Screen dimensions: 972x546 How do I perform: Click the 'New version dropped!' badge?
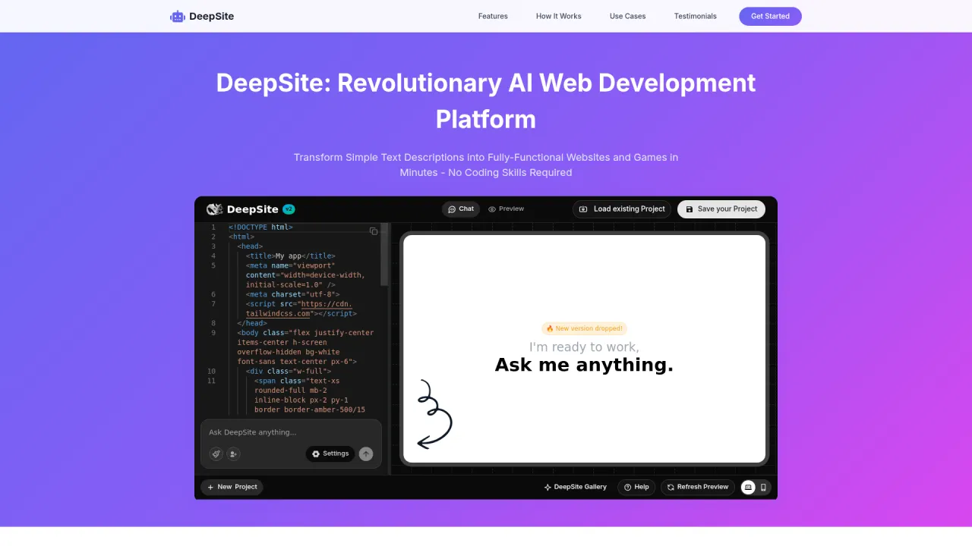[x=584, y=328]
